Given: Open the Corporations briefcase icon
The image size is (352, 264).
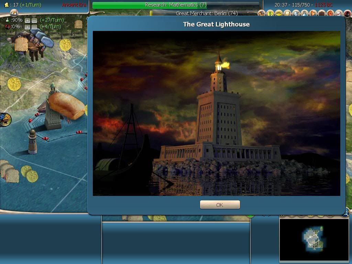Looking at the screenshot, I should tap(322, 13).
